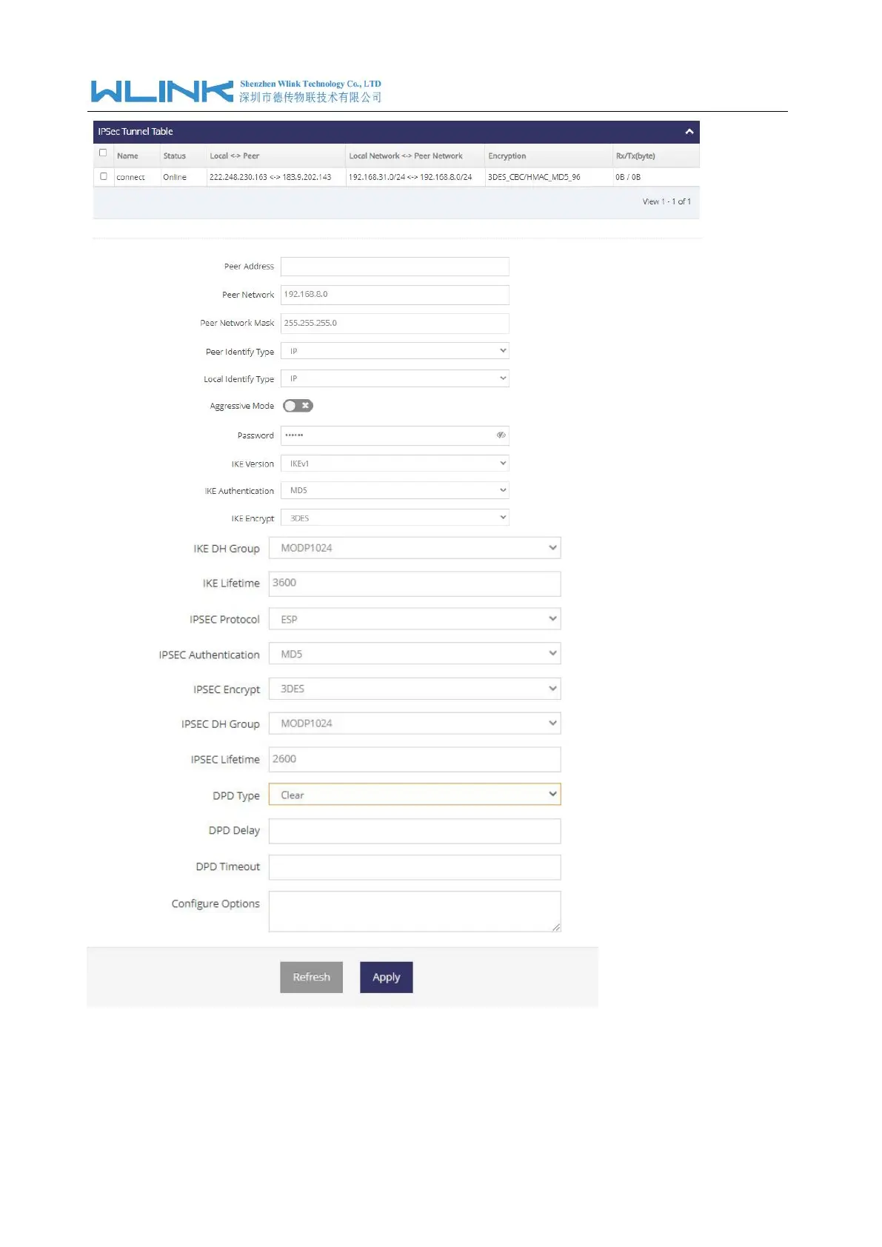This screenshot has width=882, height=1247.
Task: Open the IKE DH Group dropdown
Action: click(415, 548)
